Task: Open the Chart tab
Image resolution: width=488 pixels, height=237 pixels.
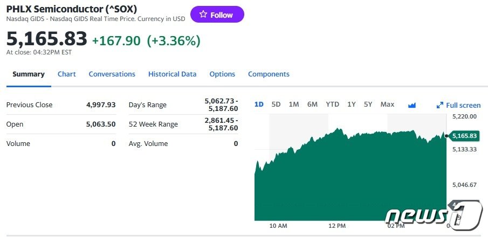Action: (67, 74)
